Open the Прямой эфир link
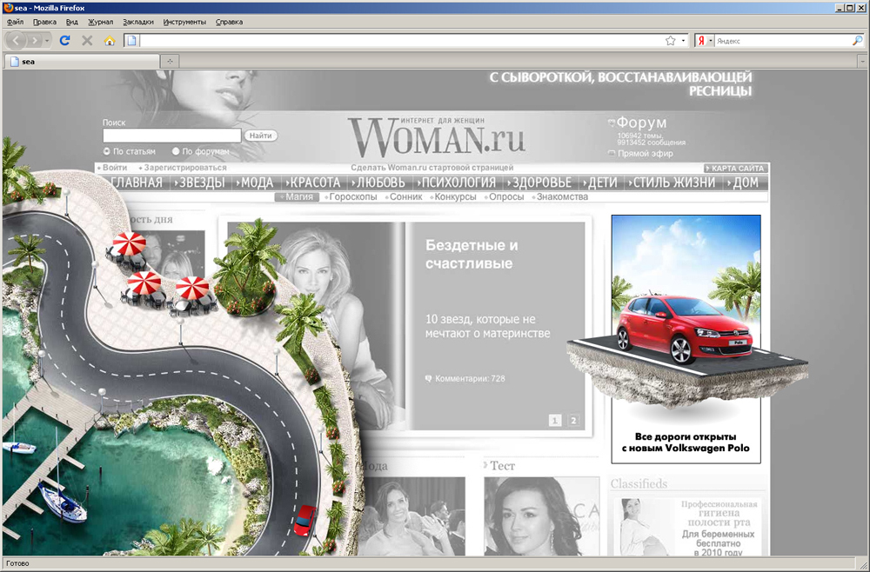This screenshot has height=572, width=870. click(x=646, y=154)
